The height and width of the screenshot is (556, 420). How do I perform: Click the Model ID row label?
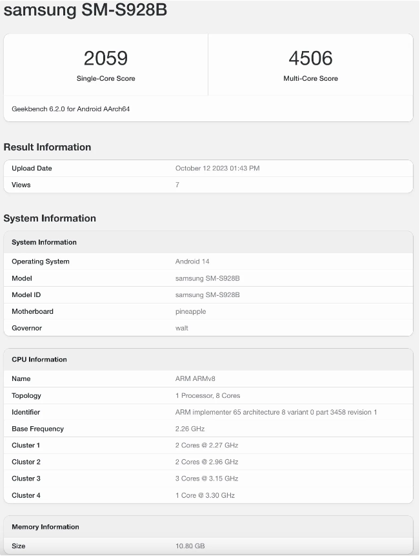pyautogui.click(x=30, y=294)
